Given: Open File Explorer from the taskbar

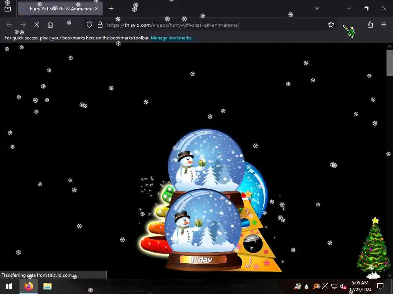Looking at the screenshot, I should click(x=47, y=286).
